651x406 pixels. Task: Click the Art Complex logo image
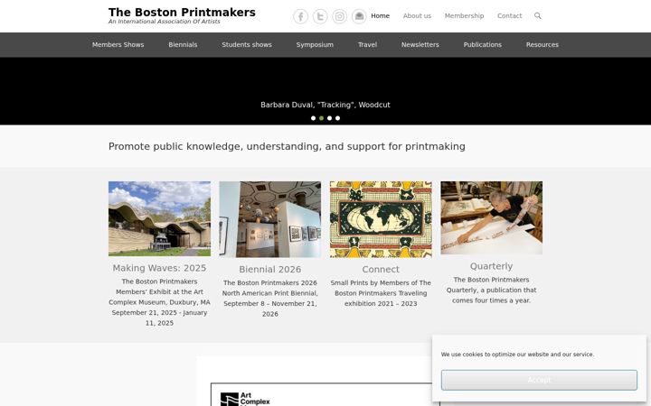pos(245,399)
